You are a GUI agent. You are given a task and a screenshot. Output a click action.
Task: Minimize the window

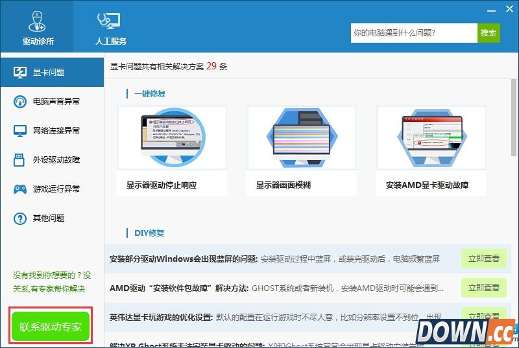click(491, 10)
